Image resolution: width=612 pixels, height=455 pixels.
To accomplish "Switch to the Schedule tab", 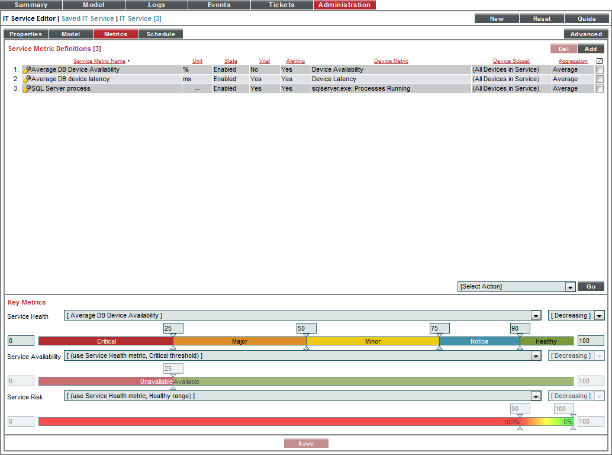I will click(160, 34).
